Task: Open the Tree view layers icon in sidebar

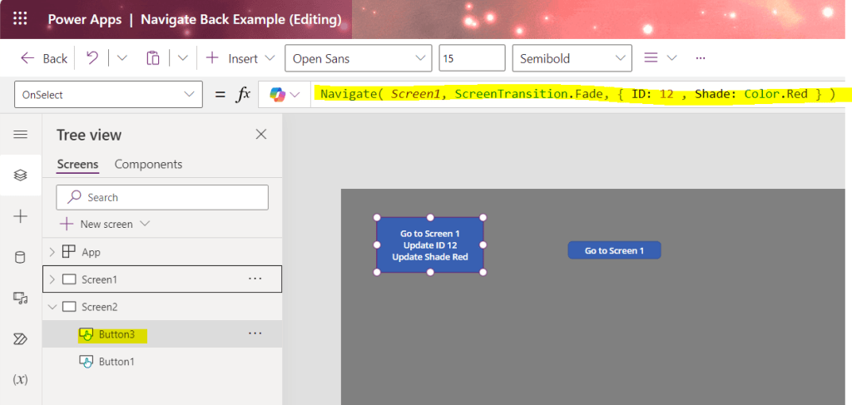Action: (x=21, y=175)
